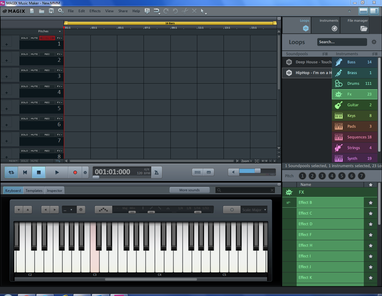The image size is (382, 296).
Task: Toggle pitch 1 button
Action: 302,176
